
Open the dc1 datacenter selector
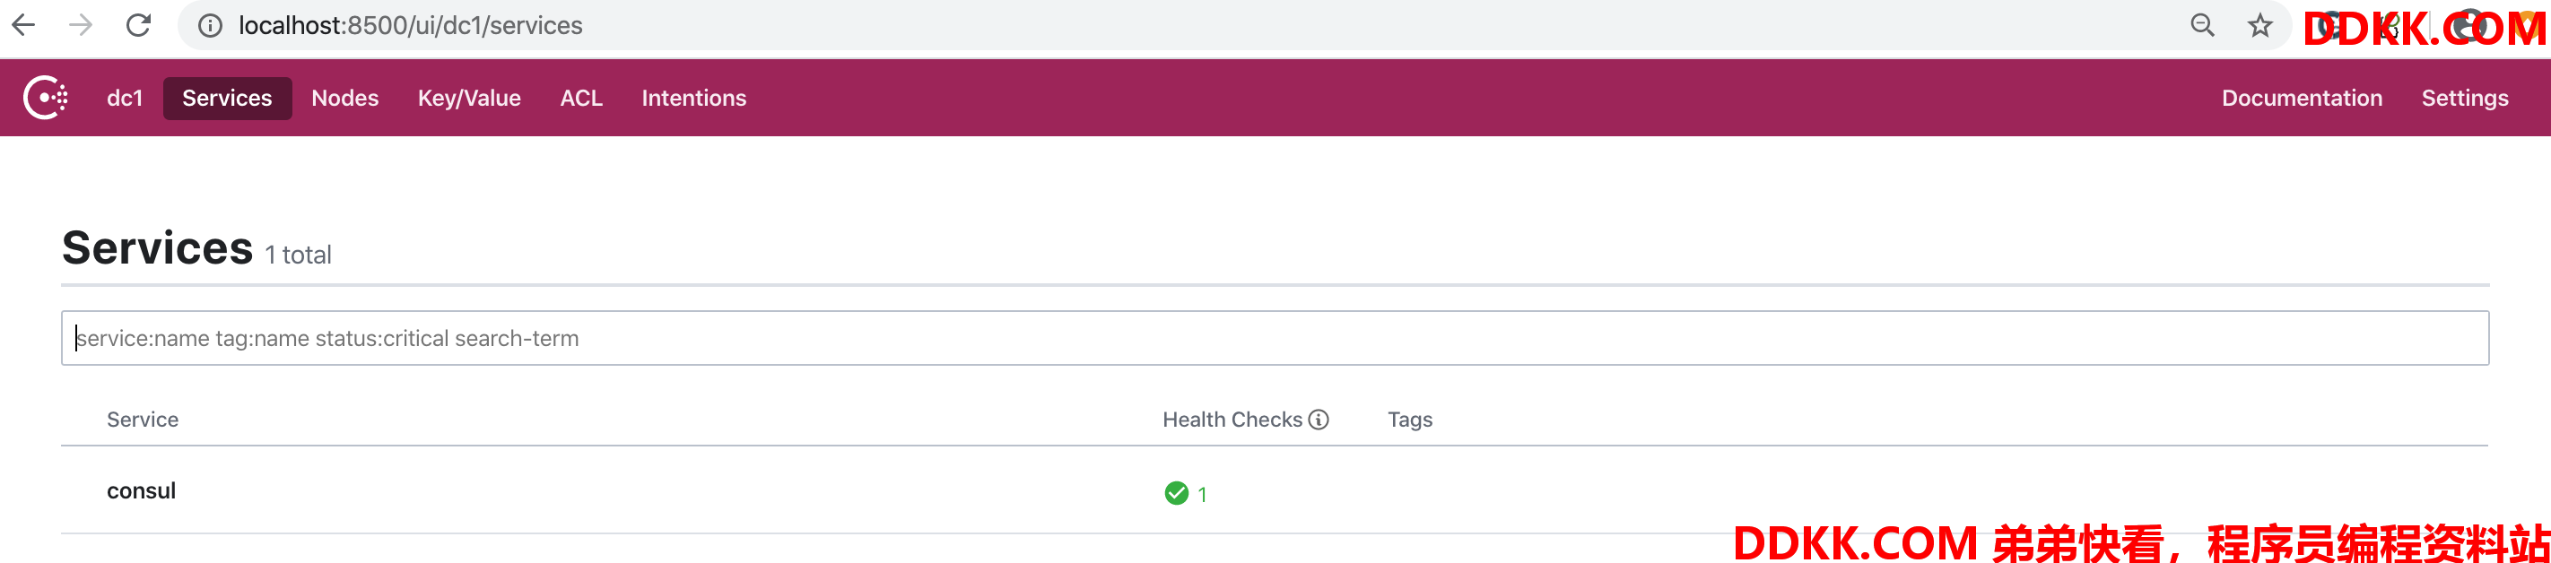pos(125,98)
